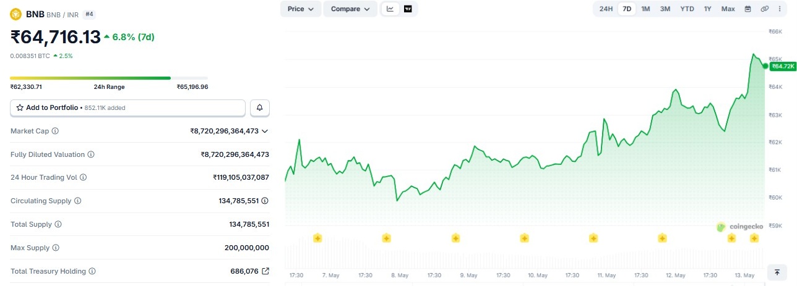This screenshot has height=286, width=797.
Task: Select the Max time range
Action: (728, 9)
